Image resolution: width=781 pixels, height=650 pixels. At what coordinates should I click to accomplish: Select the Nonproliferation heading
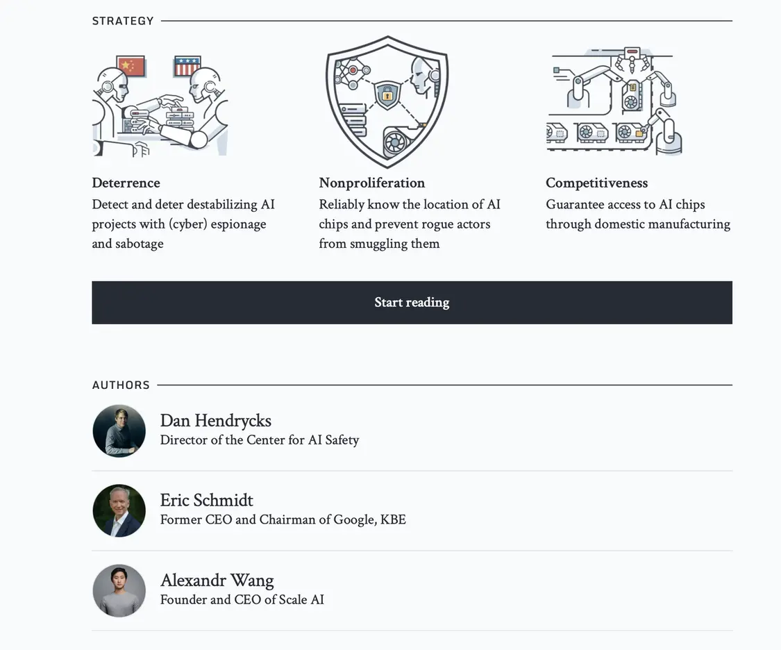372,183
